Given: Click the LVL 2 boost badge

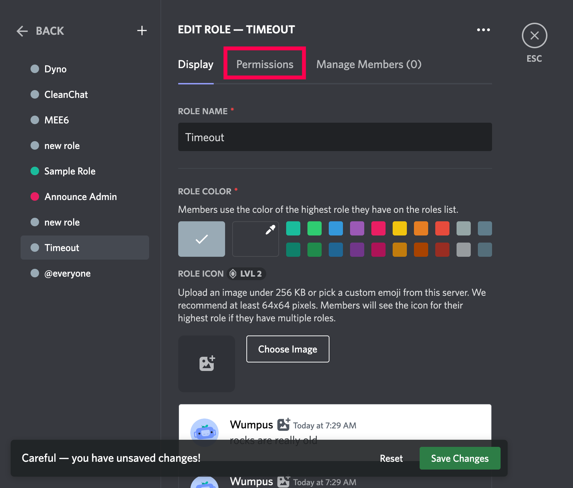Looking at the screenshot, I should tap(246, 274).
